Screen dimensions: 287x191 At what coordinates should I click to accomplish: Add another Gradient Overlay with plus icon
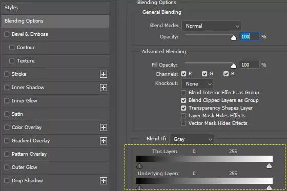[x=104, y=141]
